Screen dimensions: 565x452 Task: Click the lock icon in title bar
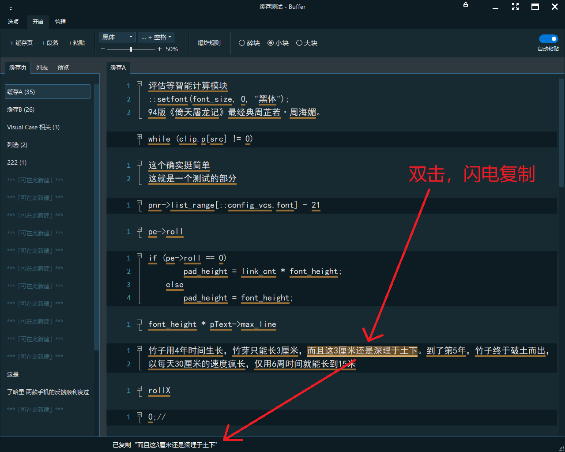[466, 5]
